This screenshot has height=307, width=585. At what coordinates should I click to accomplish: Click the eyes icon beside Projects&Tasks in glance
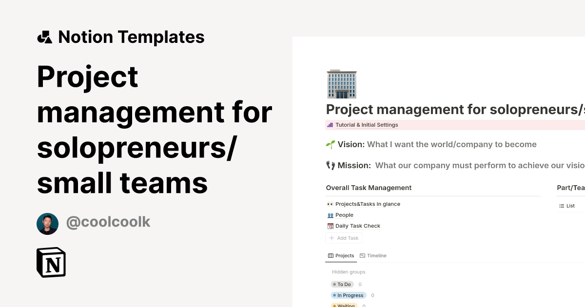(330, 204)
